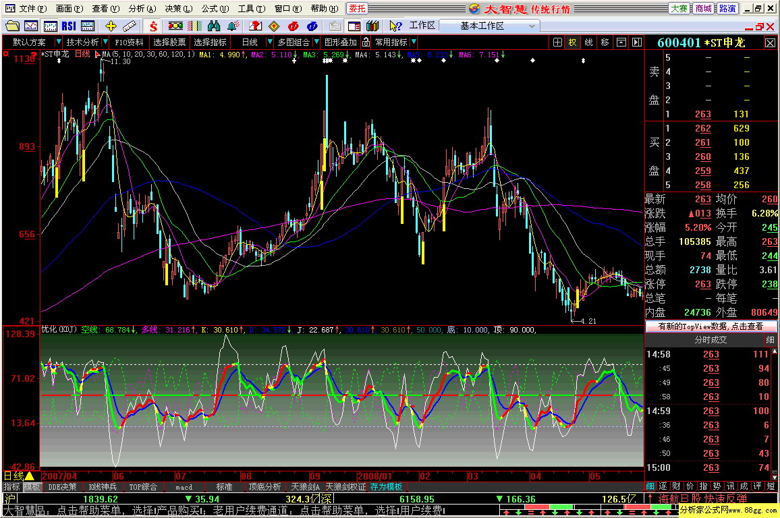
Task: Click the blue circular info icon
Action: click(312, 26)
